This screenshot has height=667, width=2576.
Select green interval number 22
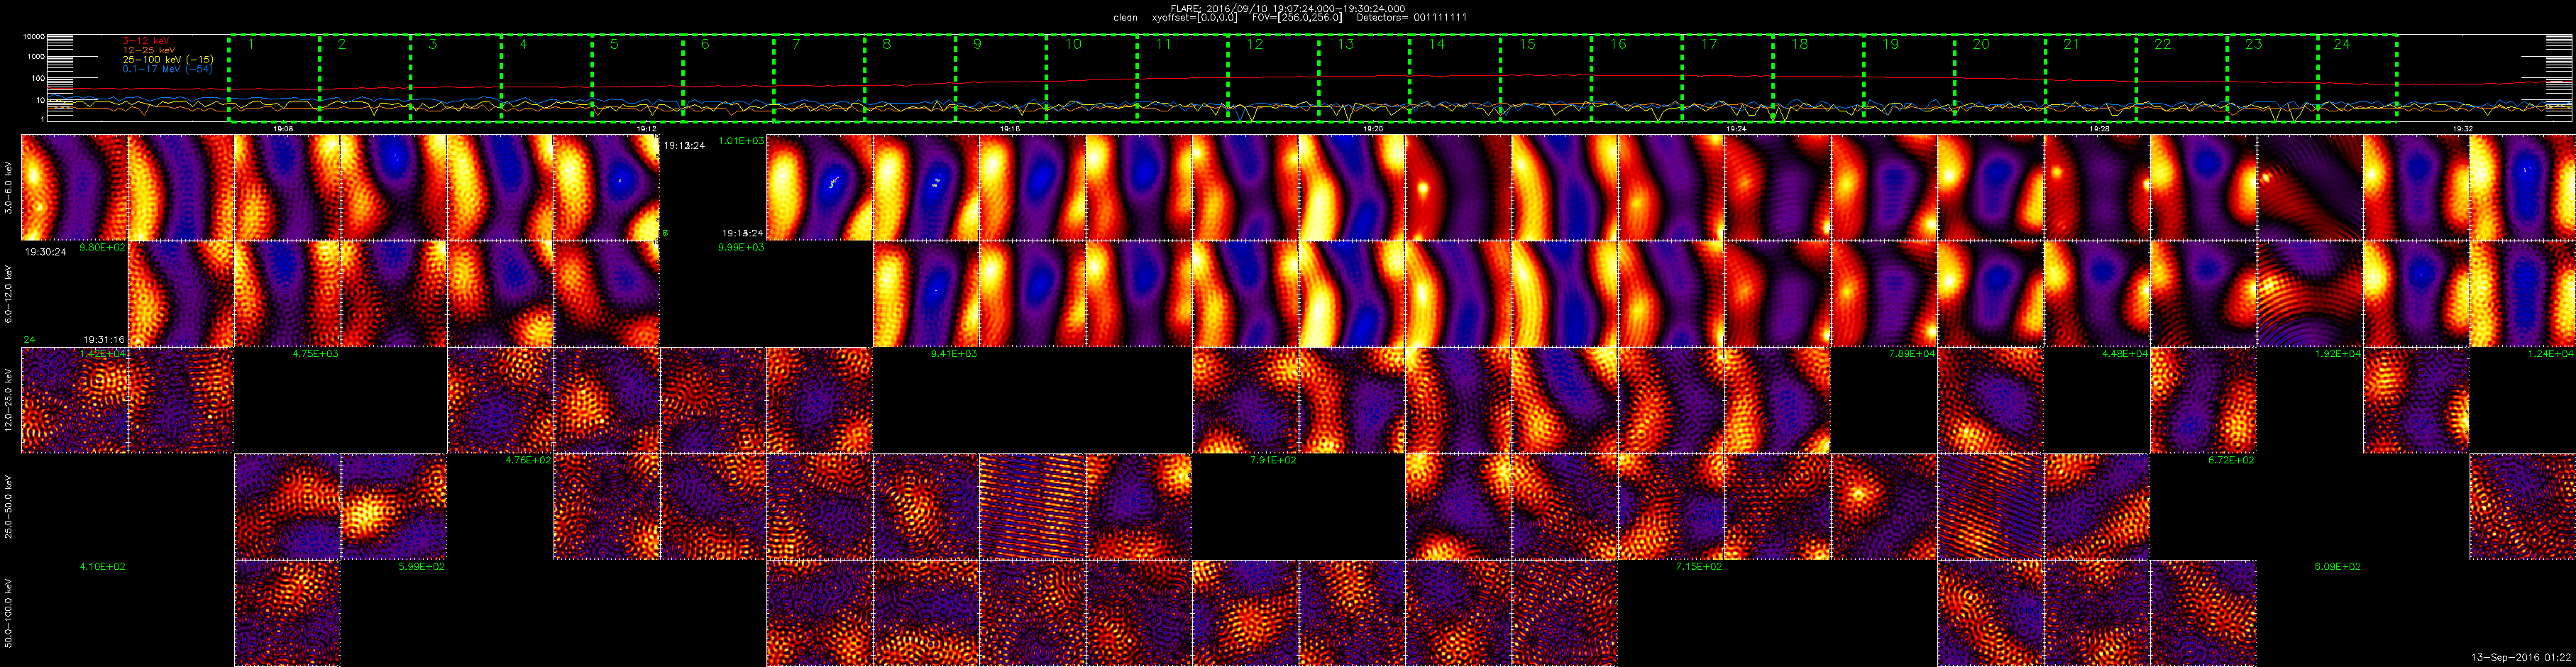[x=2163, y=44]
